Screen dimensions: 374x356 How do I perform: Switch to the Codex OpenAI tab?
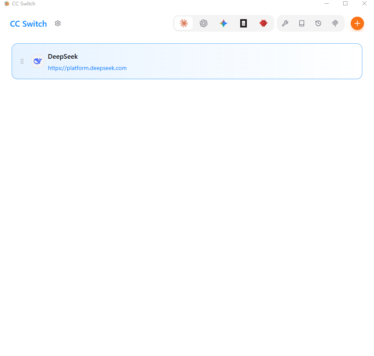[204, 23]
